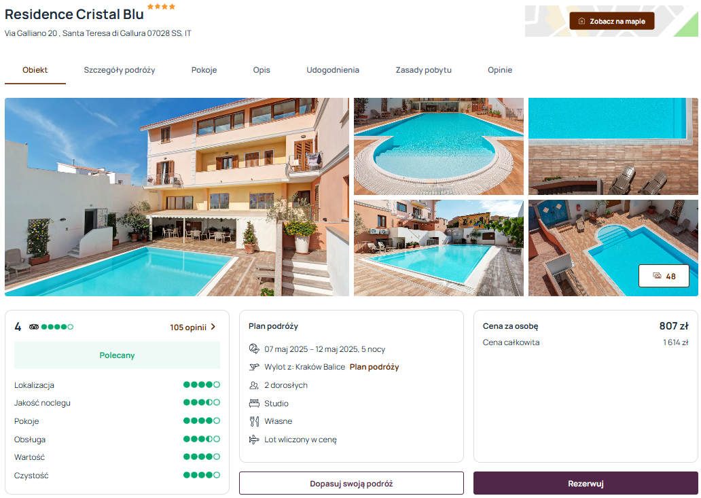The height and width of the screenshot is (498, 701).
Task: Click the bed icon next to Studio
Action: 254,404
